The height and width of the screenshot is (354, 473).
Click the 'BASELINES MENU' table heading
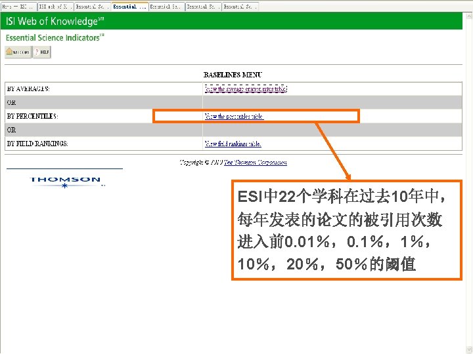pos(233,75)
